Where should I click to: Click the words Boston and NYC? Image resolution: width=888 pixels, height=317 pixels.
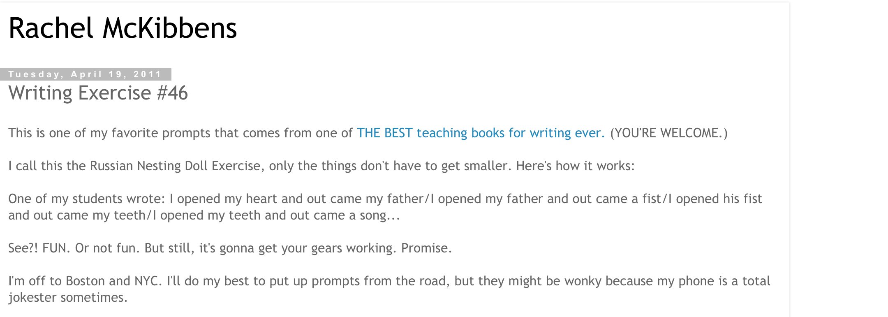pos(112,281)
